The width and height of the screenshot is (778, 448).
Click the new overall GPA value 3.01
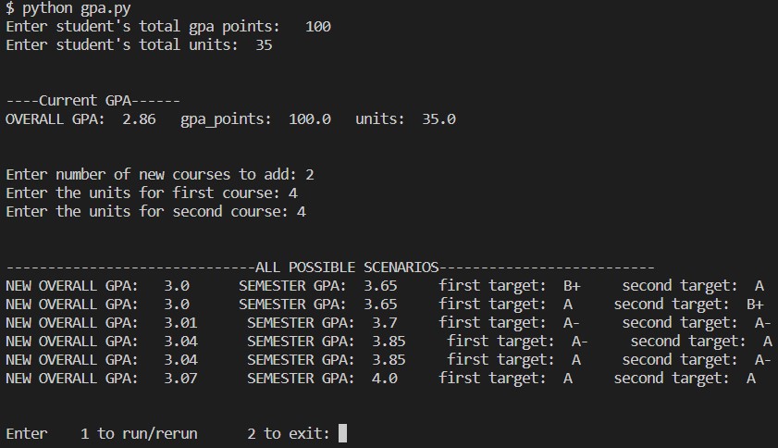[x=180, y=322]
